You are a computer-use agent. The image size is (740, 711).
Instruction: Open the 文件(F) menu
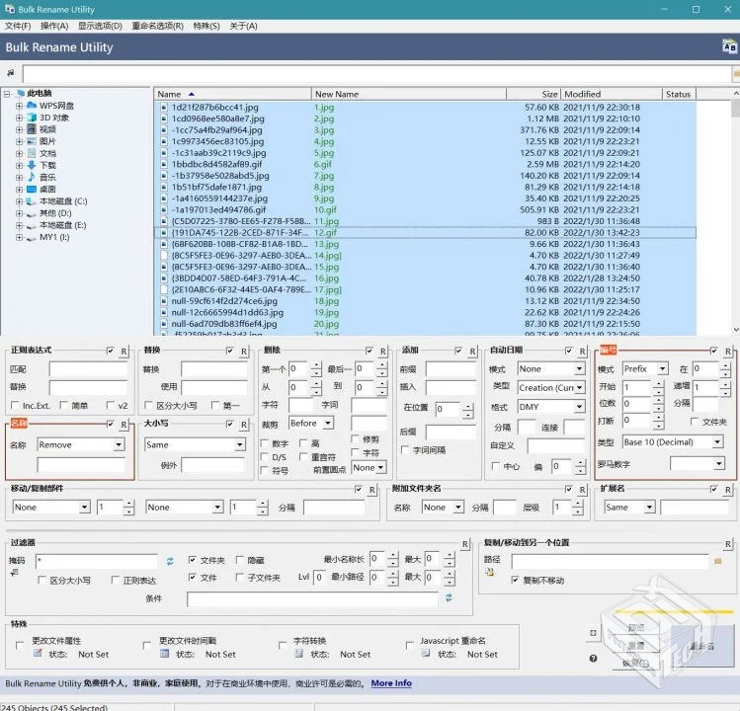point(19,26)
